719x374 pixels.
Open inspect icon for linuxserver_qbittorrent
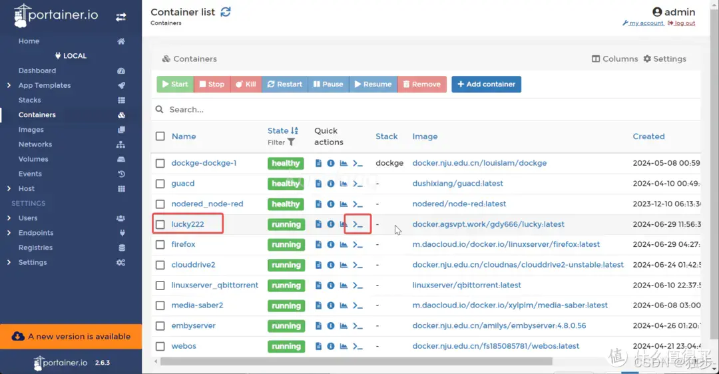331,285
